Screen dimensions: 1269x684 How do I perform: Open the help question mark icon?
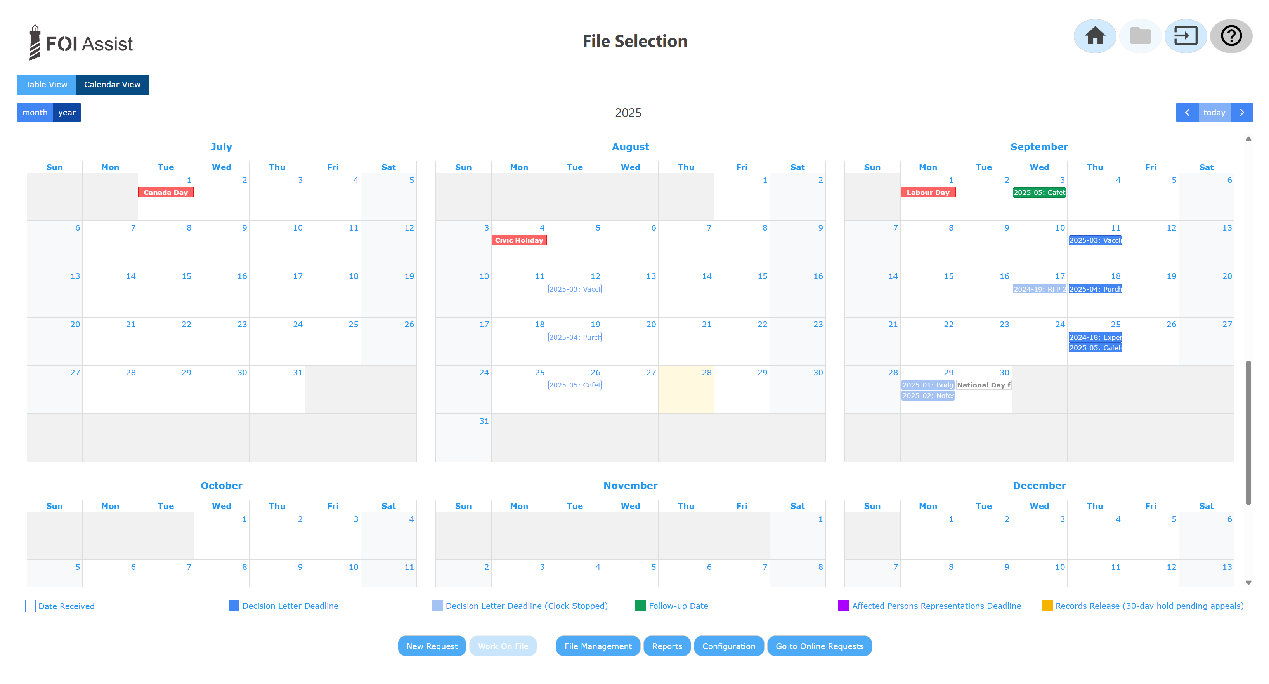pyautogui.click(x=1231, y=36)
